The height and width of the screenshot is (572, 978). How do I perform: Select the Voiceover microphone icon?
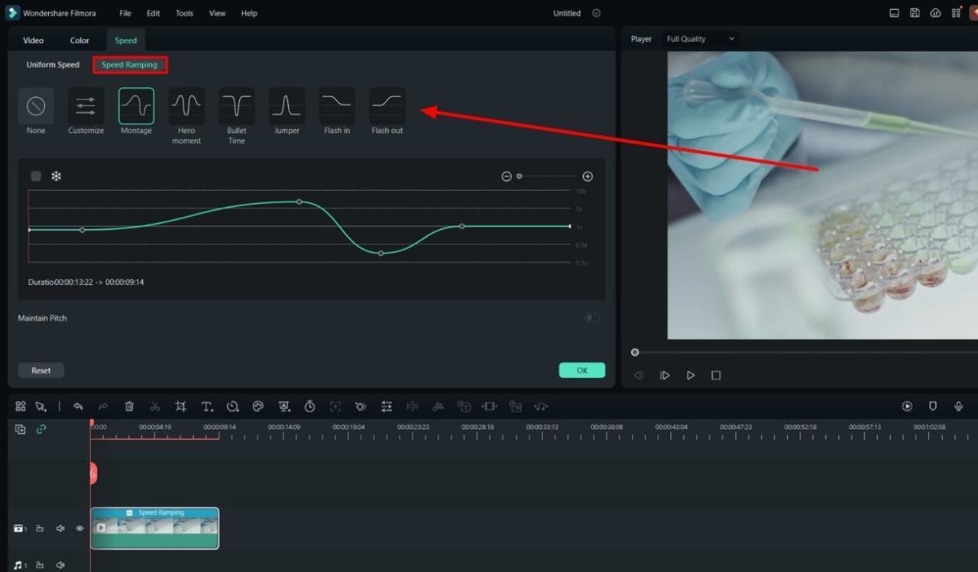tap(958, 406)
